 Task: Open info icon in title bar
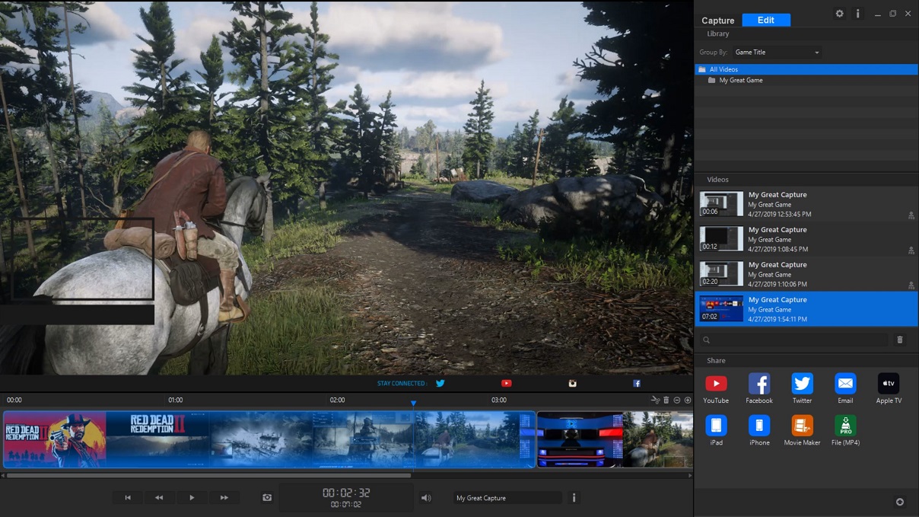click(x=858, y=14)
